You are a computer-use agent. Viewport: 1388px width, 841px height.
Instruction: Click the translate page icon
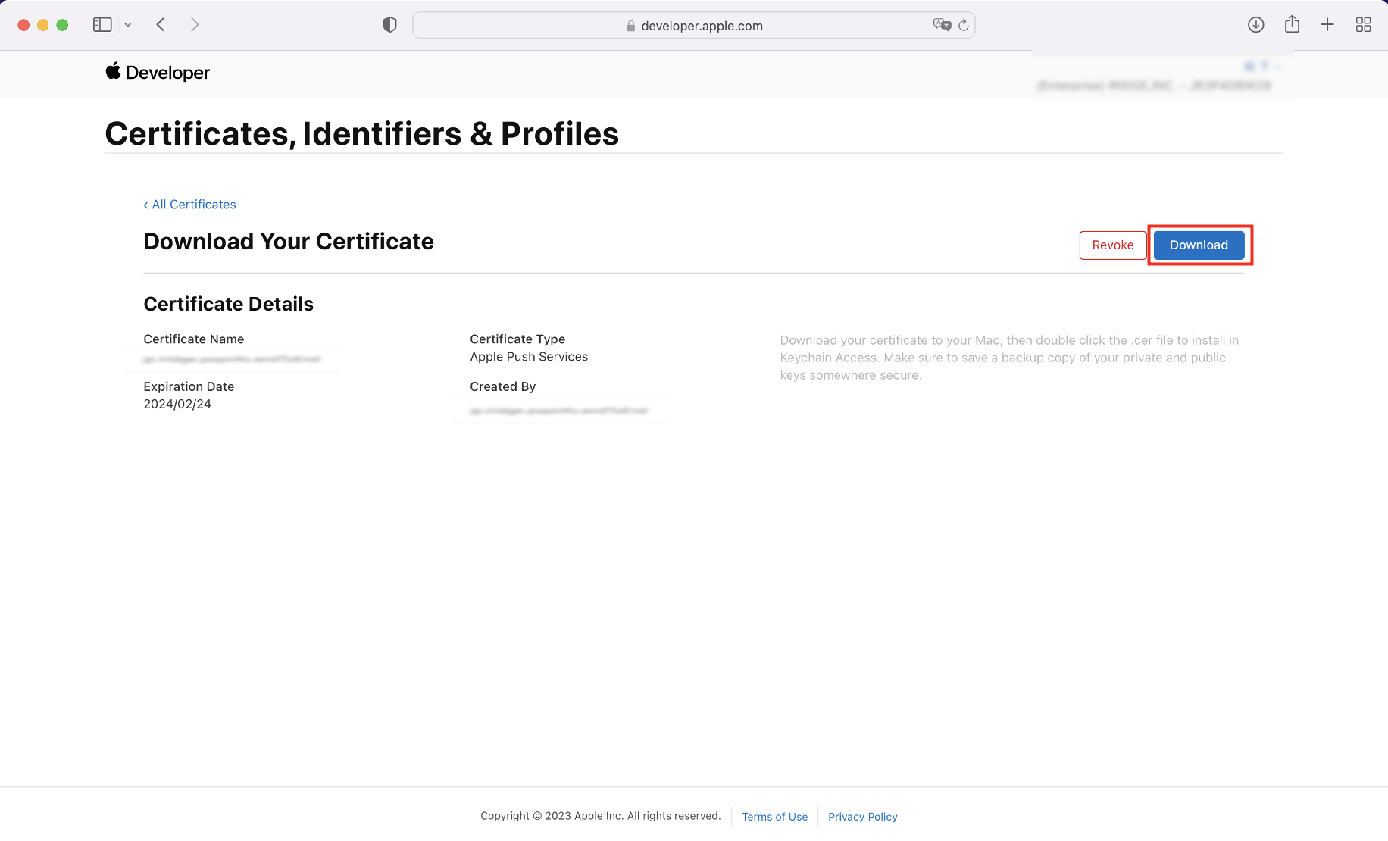click(x=942, y=25)
